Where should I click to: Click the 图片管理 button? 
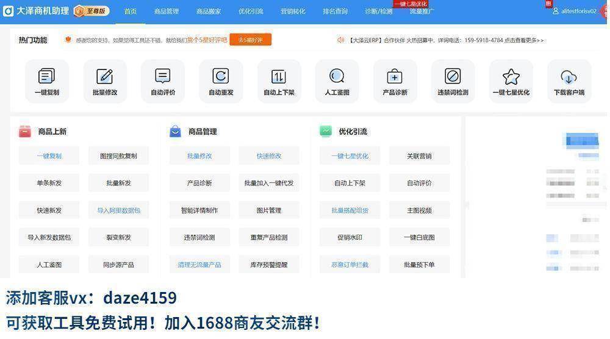pyautogui.click(x=269, y=210)
